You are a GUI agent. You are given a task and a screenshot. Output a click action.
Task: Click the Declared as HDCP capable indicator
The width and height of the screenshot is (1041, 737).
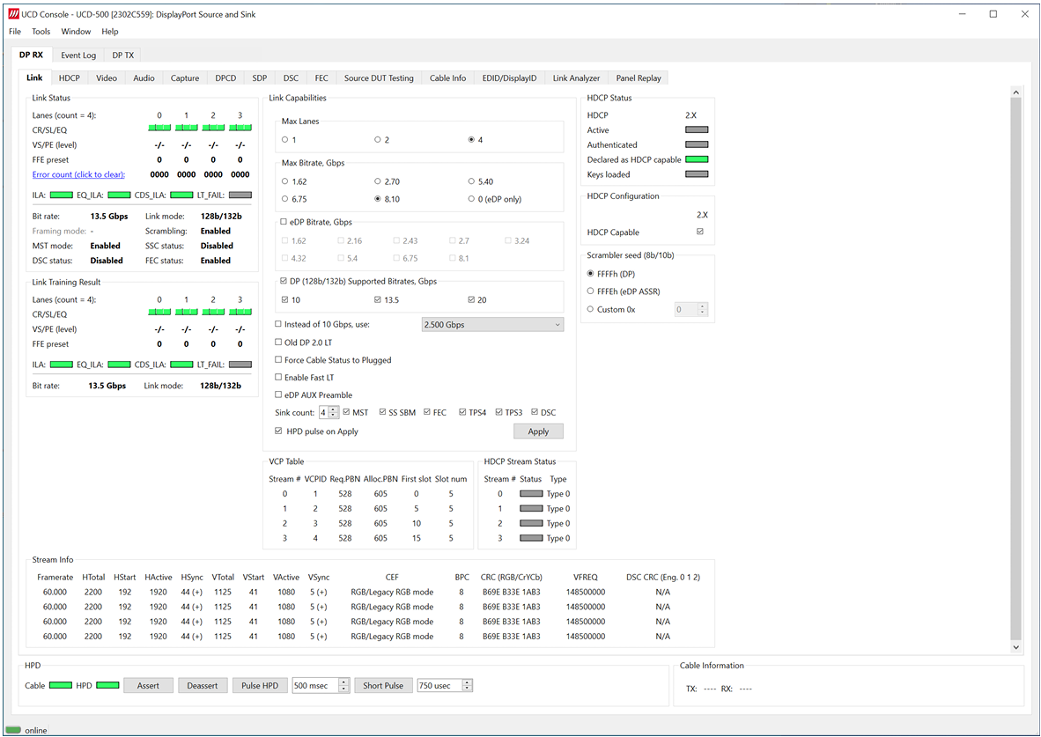[697, 159]
